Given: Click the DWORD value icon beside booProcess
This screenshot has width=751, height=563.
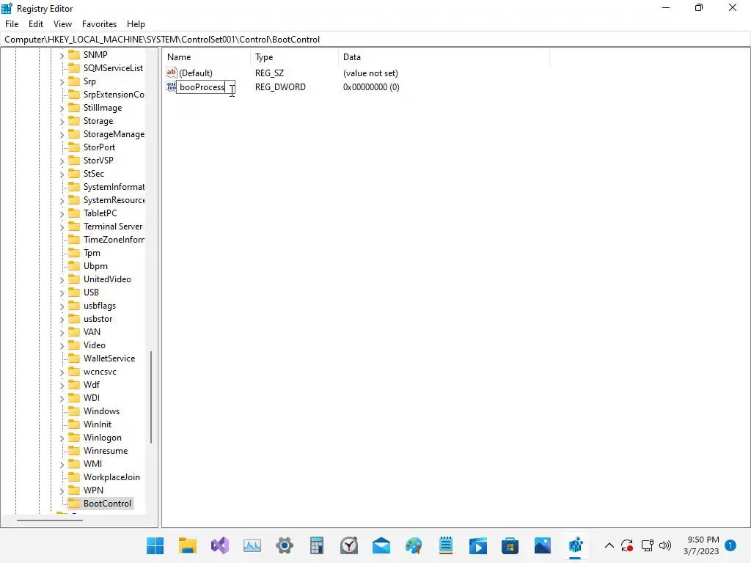Looking at the screenshot, I should [171, 87].
